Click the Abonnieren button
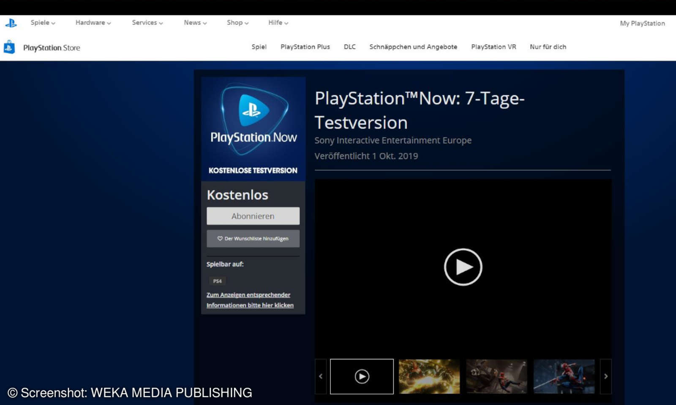The width and height of the screenshot is (676, 405). [x=253, y=216]
